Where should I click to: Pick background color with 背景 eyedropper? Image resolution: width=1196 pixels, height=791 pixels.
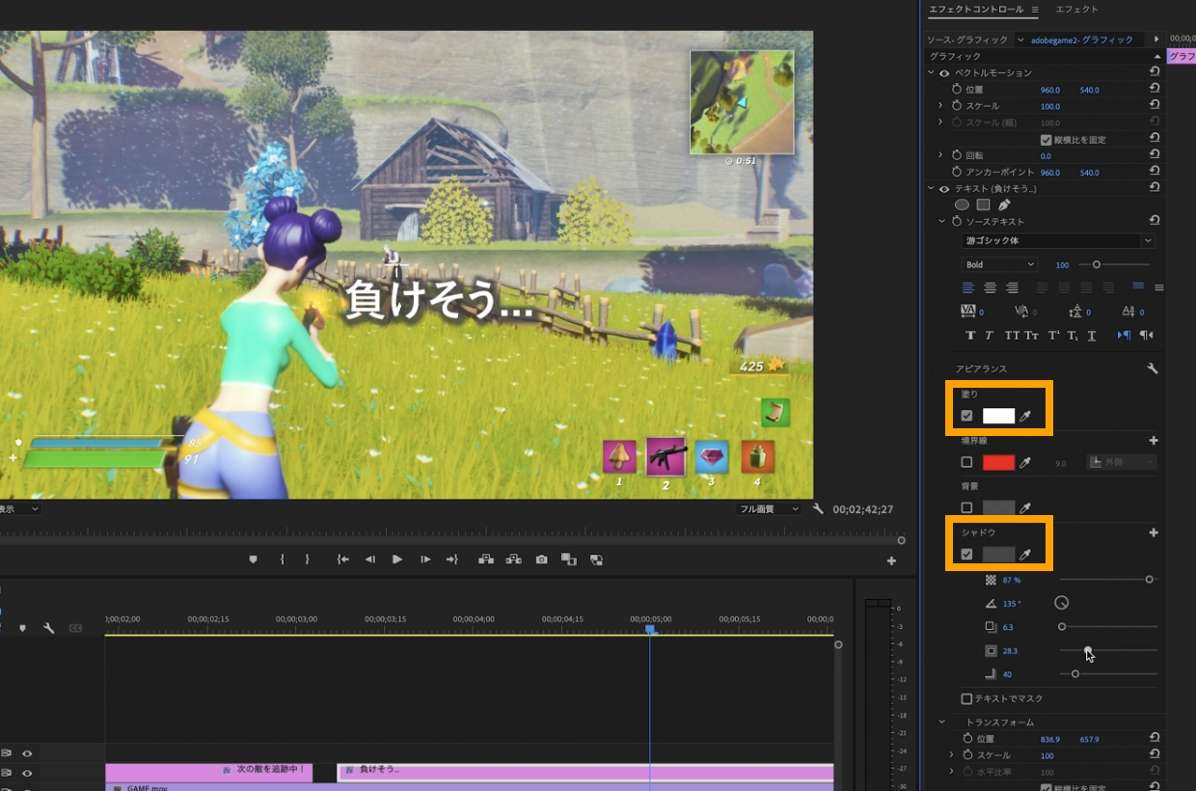point(1026,507)
